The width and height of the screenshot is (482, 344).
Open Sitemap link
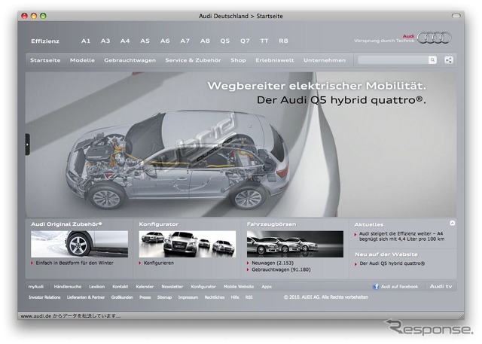coord(164,297)
